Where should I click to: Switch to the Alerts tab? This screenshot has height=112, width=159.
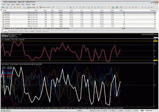pyautogui.click(x=26, y=31)
